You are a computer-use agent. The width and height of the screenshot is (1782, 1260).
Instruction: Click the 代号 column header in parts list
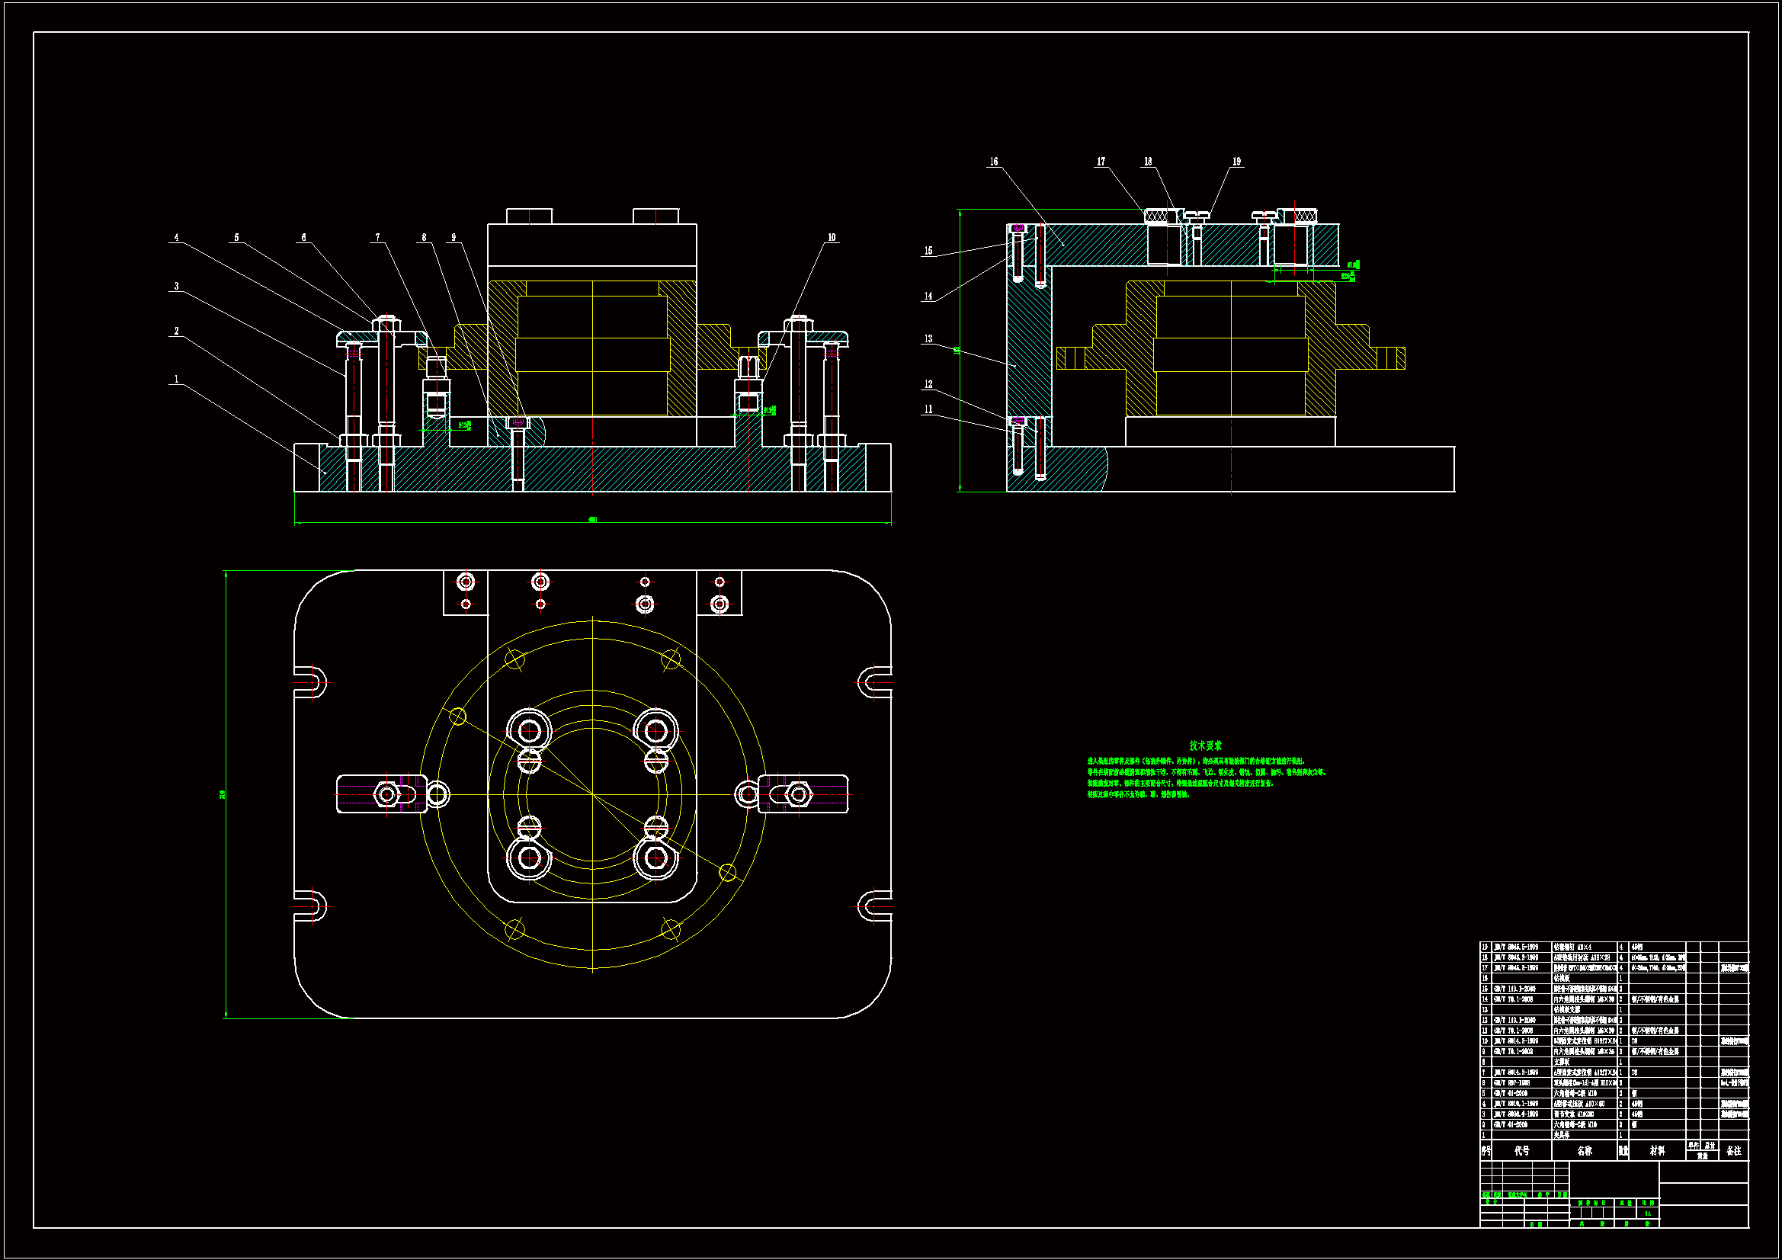click(1521, 1150)
